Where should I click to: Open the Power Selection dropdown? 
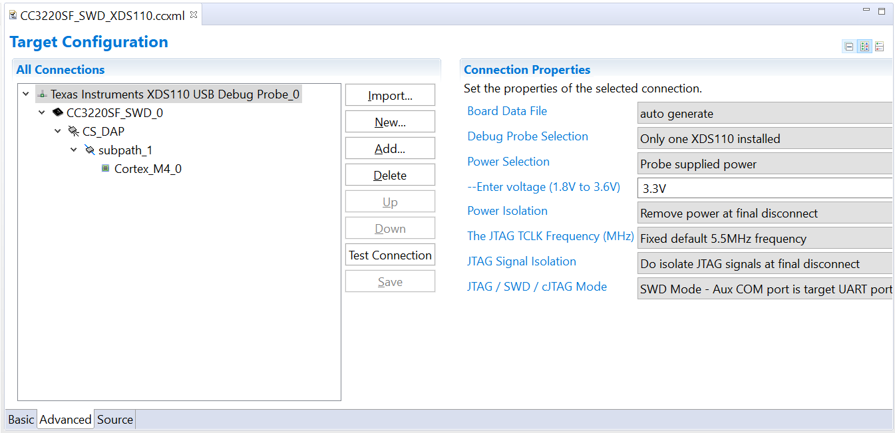[765, 164]
